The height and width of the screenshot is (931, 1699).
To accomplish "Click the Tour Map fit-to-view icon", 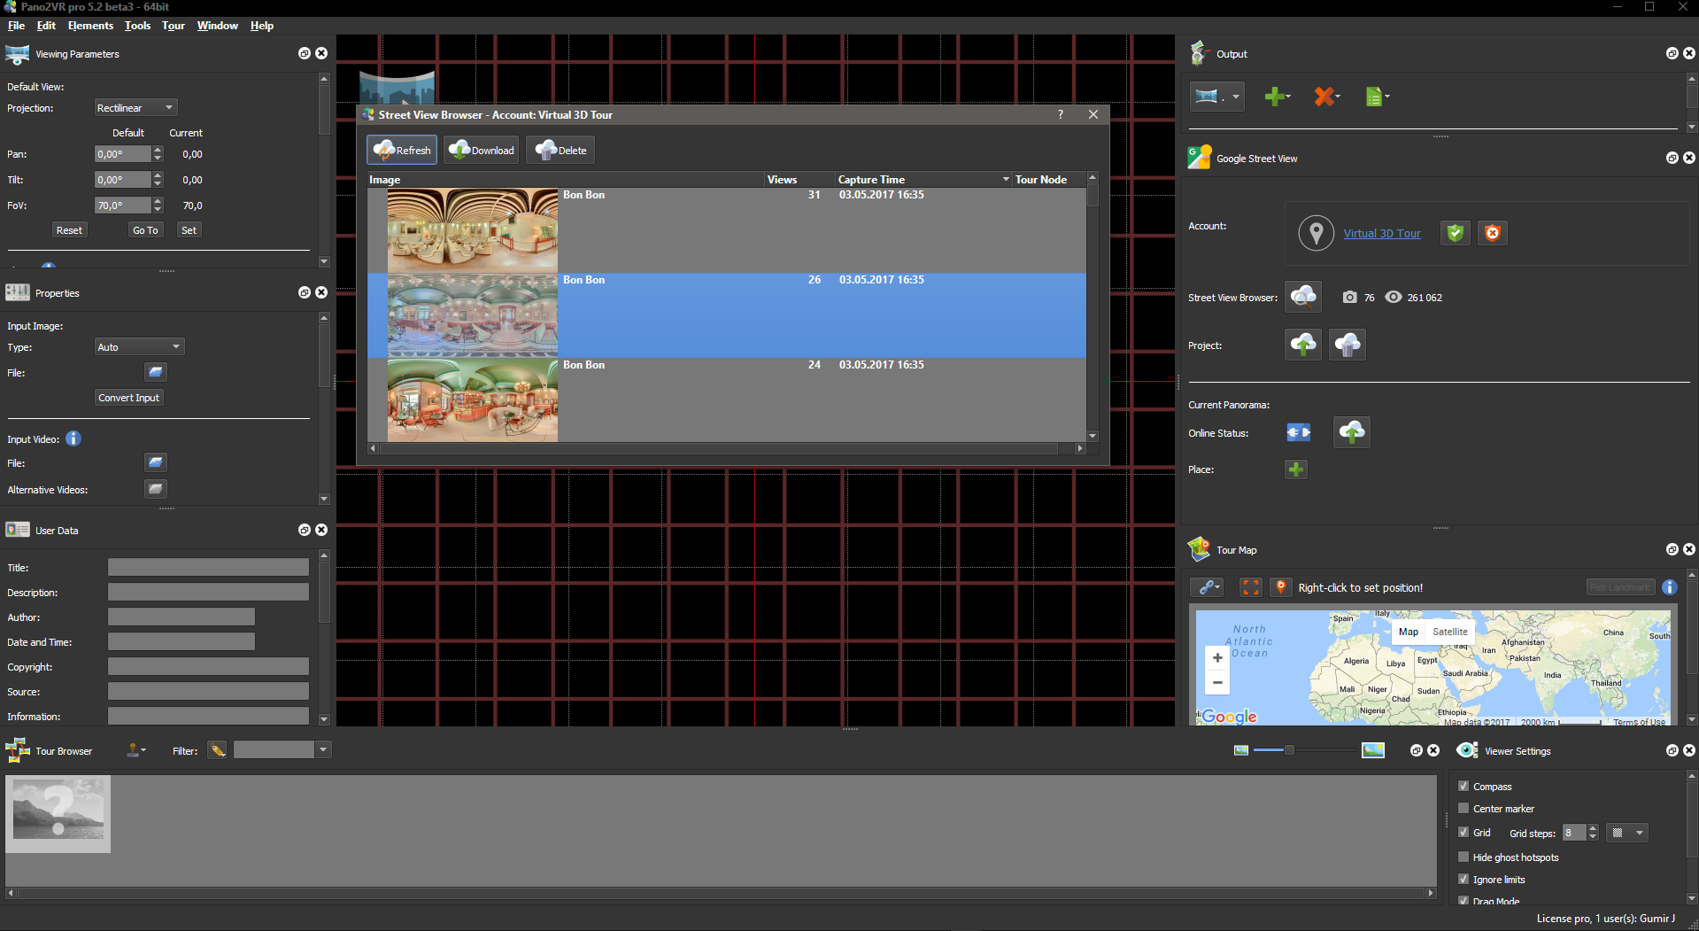I will click(1250, 587).
